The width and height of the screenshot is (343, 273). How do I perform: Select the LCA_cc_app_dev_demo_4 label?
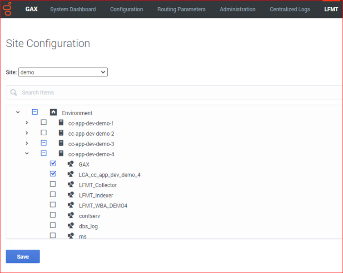[x=109, y=175]
